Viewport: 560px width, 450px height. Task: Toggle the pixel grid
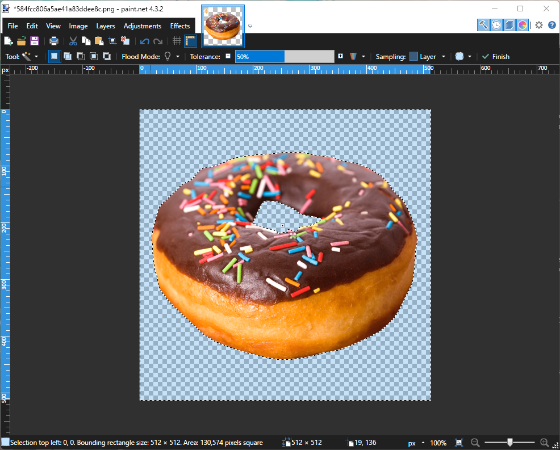(x=177, y=41)
